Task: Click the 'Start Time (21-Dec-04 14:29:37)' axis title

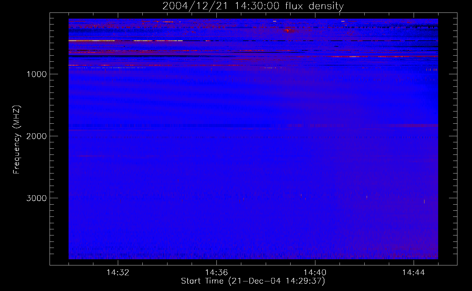Action: tap(253, 281)
